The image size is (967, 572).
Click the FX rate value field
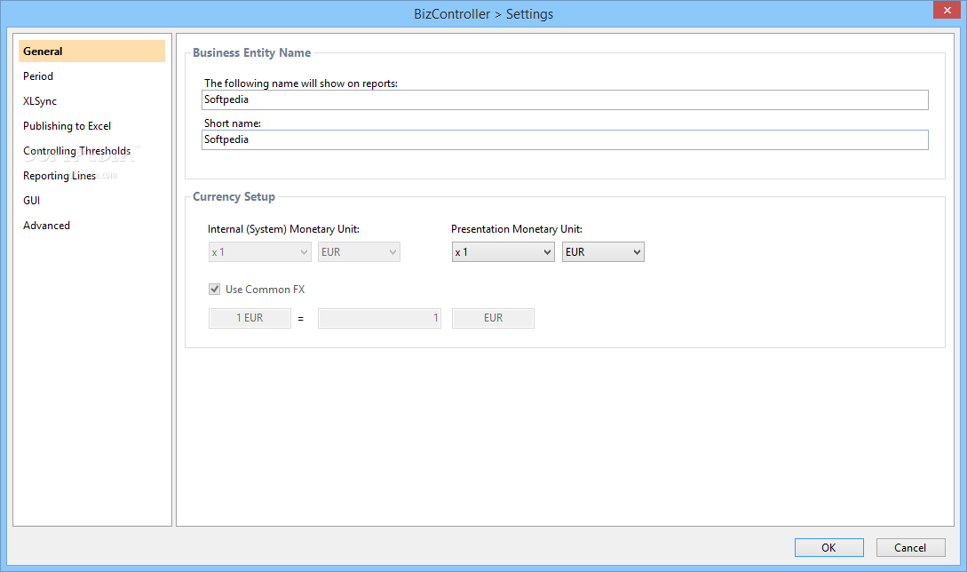click(379, 318)
